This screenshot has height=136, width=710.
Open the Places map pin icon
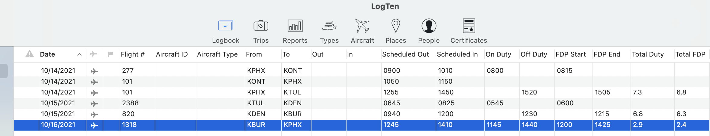[395, 26]
